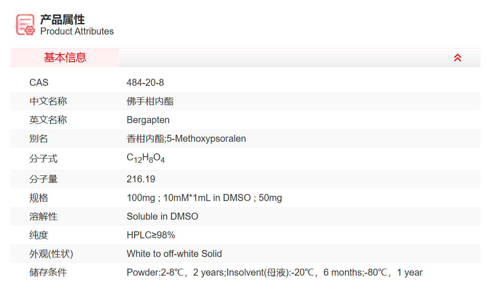Viewport: 486px width, 284px height.
Task: Click the molecular formula C12H8O4
Action: [145, 158]
